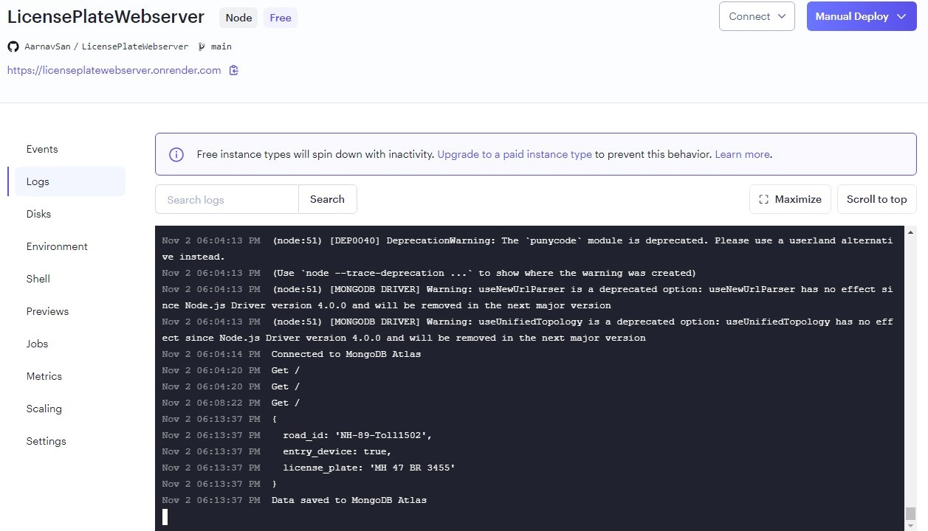Screen dimensions: 928x531
Task: Click the main branch icon
Action: tap(202, 46)
